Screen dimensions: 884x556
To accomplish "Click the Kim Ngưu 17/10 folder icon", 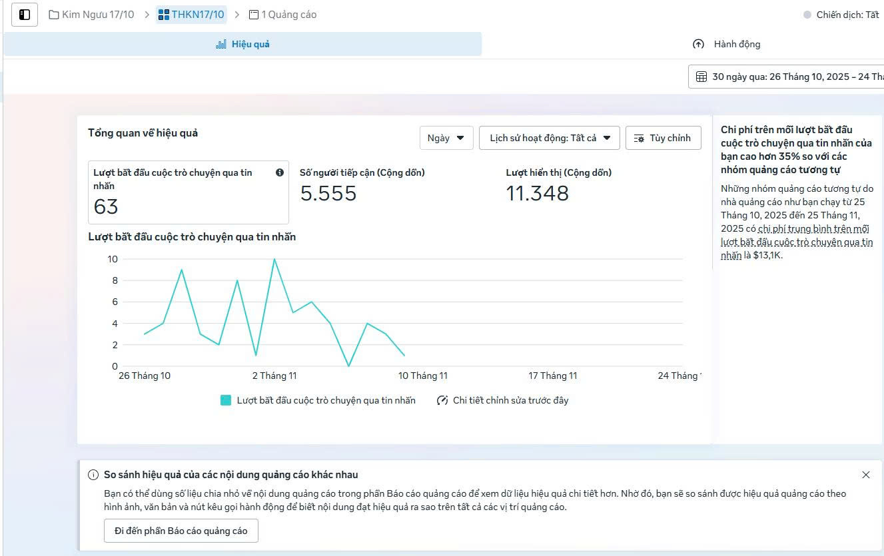I will (x=54, y=15).
